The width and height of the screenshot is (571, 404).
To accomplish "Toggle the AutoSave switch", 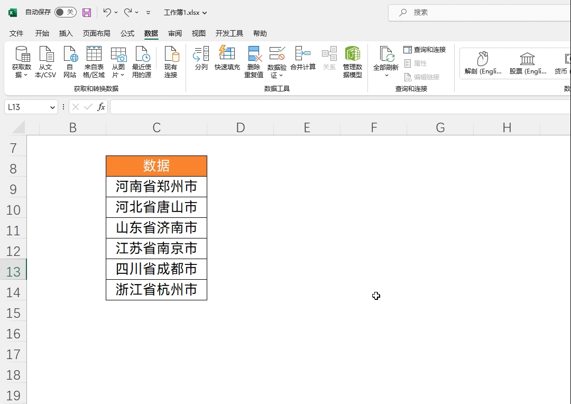I will 66,12.
